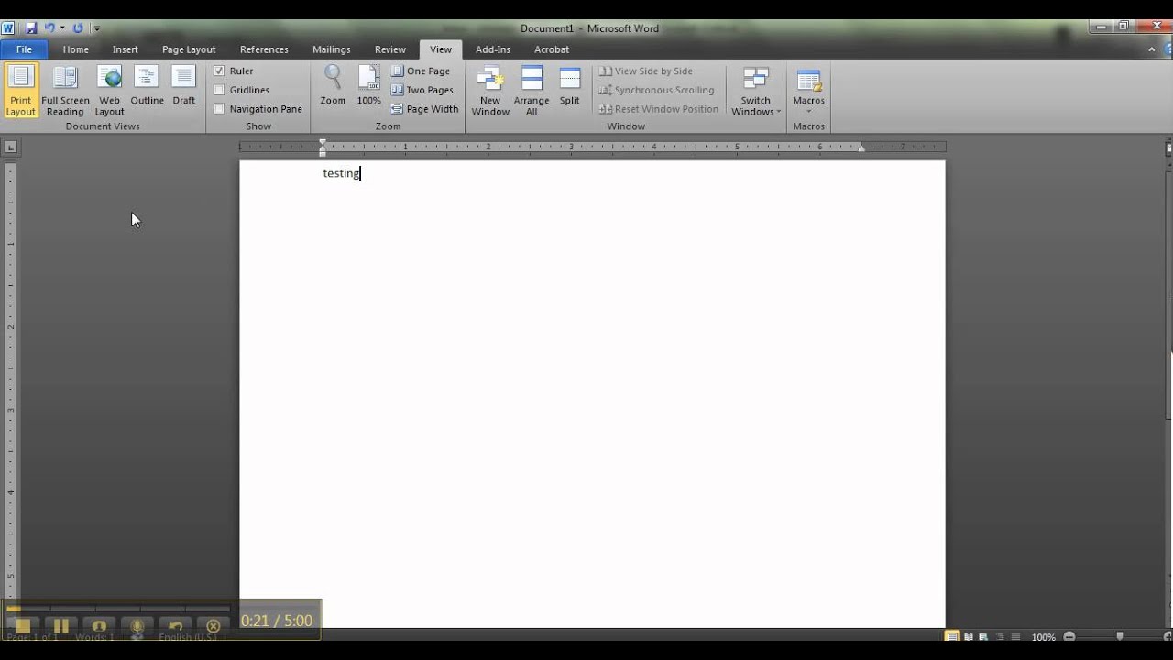Viewport: 1173px width, 660px height.
Task: Click the right indent marker on ruler
Action: pos(861,148)
